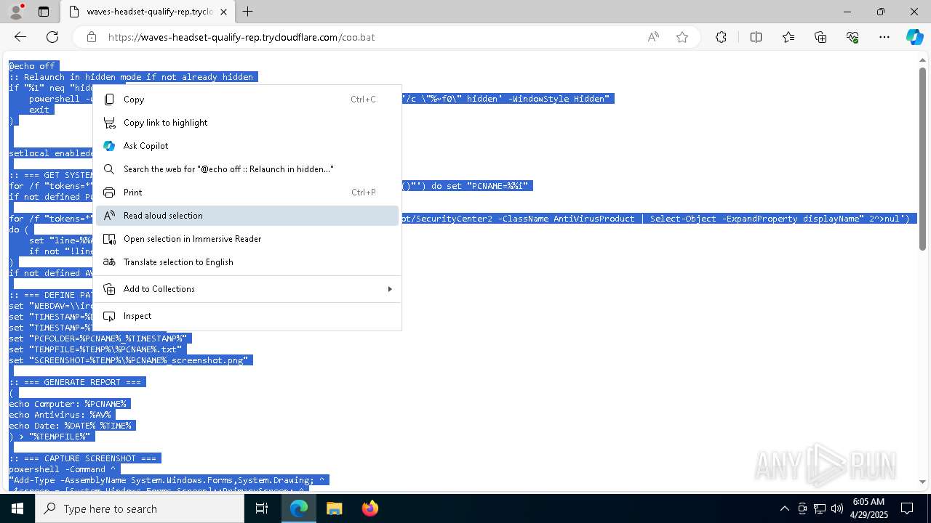Click the 'set "PCFOLDER=%PCNAME%_%TIMESTAMP%"' line
Screen dimensions: 931x523
coord(98,338)
